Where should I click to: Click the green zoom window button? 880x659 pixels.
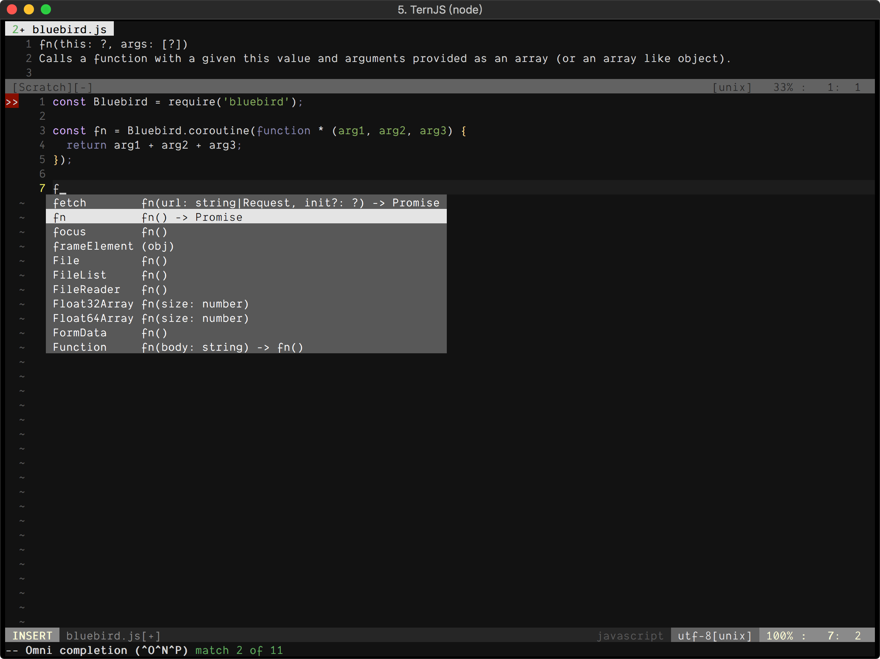[x=46, y=9]
